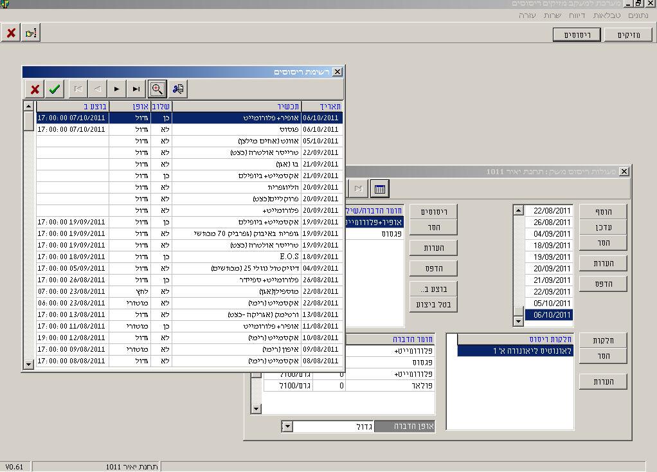The image size is (657, 472).
Task: Select row הליוגפרית dated 20/09/2011
Action: (x=190, y=187)
